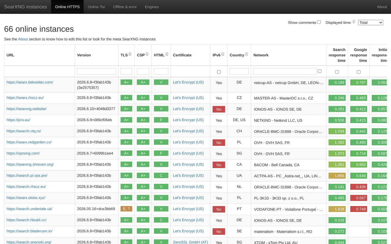This screenshot has height=244, width=391.
Task: Open https://searx.rhscz.eu/ link
Action: 25,98
